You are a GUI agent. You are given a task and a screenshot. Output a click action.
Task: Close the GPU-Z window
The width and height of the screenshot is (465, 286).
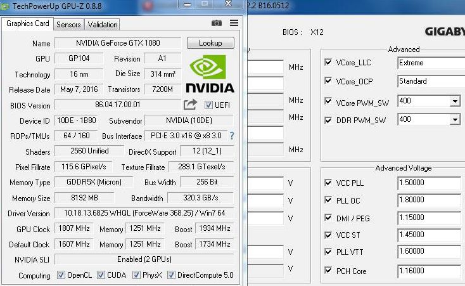(x=228, y=4)
